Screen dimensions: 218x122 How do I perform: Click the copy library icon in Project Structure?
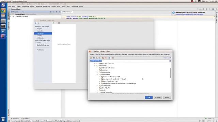59,23
